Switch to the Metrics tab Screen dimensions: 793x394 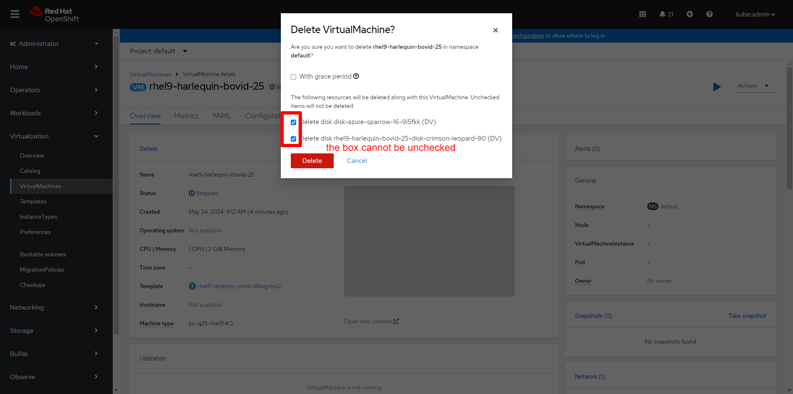186,116
